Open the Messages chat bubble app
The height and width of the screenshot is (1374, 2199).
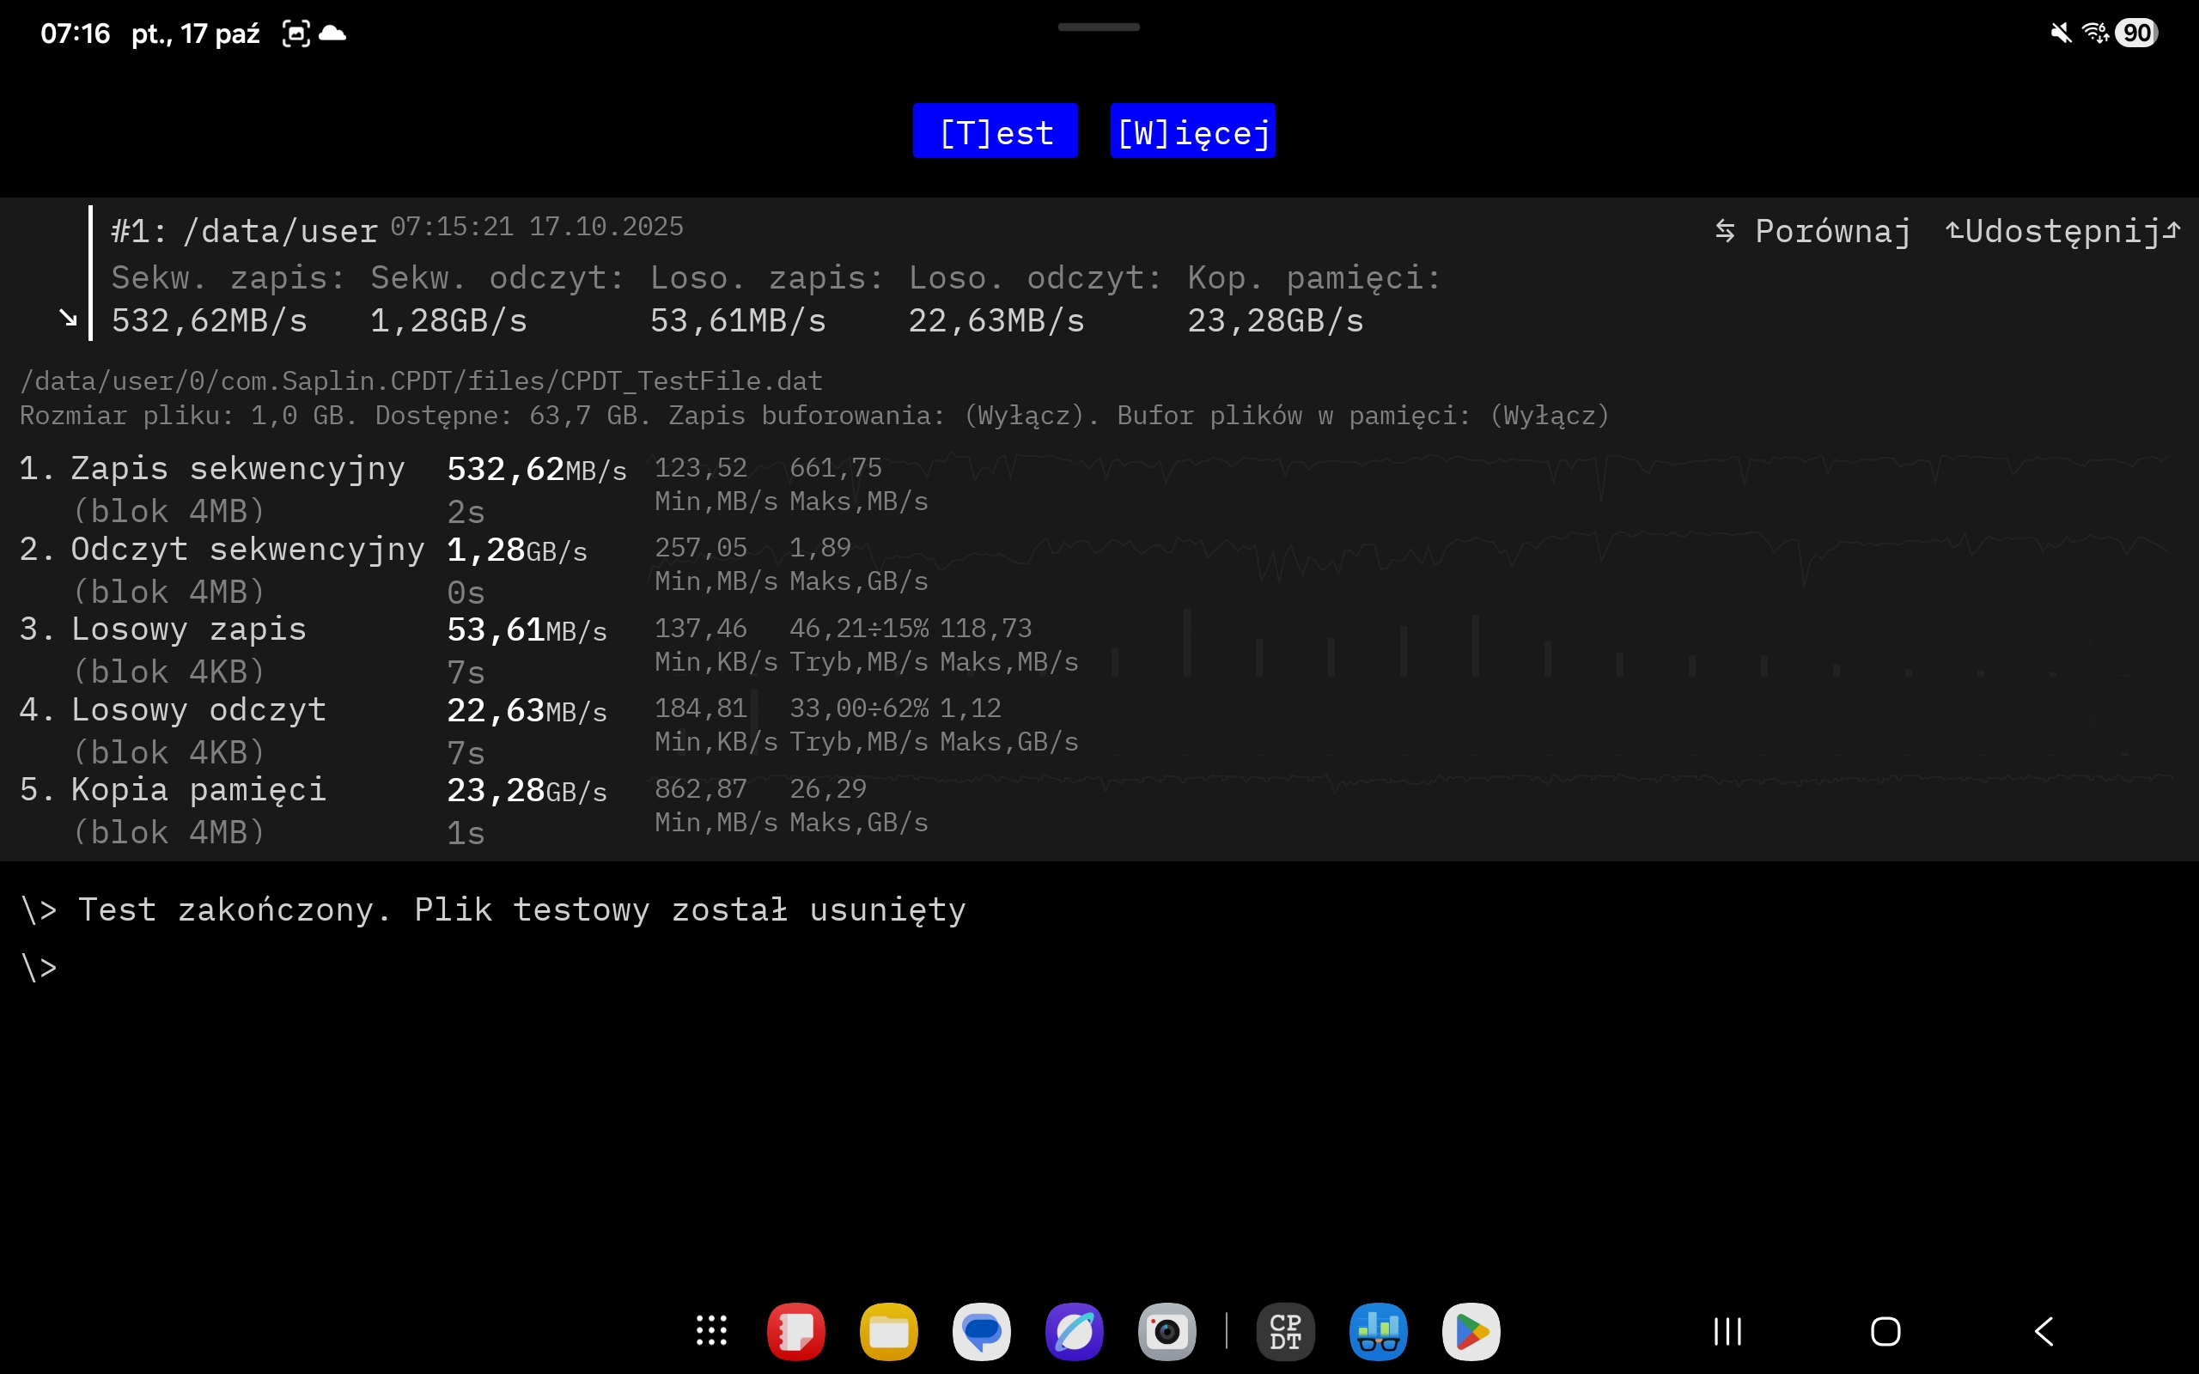981,1331
